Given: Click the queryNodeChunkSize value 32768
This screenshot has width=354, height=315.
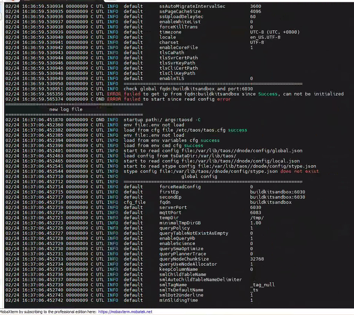Looking at the screenshot, I should click(257, 259).
